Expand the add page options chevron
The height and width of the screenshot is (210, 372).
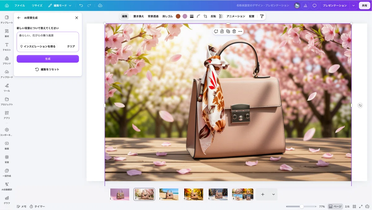273,194
